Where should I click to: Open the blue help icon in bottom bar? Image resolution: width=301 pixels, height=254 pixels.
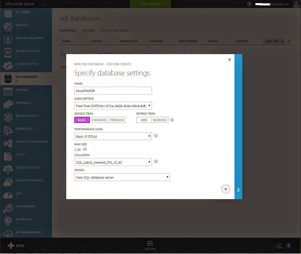point(288,245)
